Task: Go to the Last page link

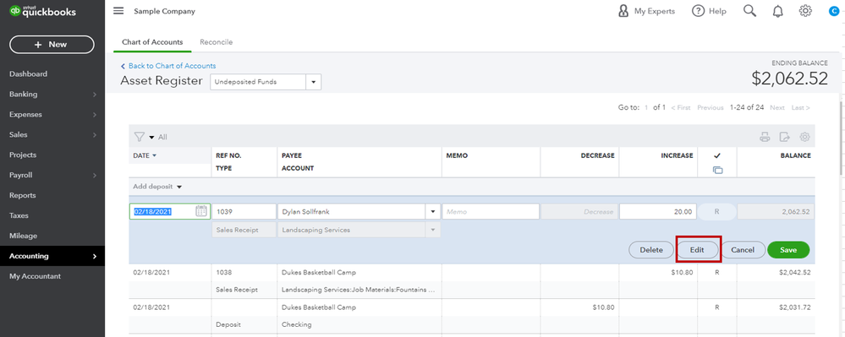Action: tap(800, 107)
